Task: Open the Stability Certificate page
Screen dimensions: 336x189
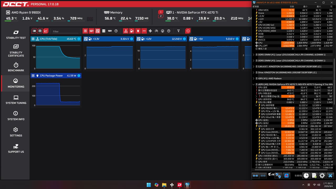Action: 16,50
